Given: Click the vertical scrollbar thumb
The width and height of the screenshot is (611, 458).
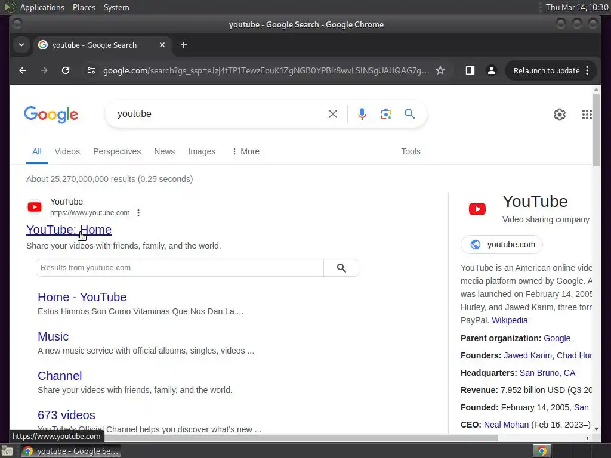Looking at the screenshot, I should (x=596, y=129).
